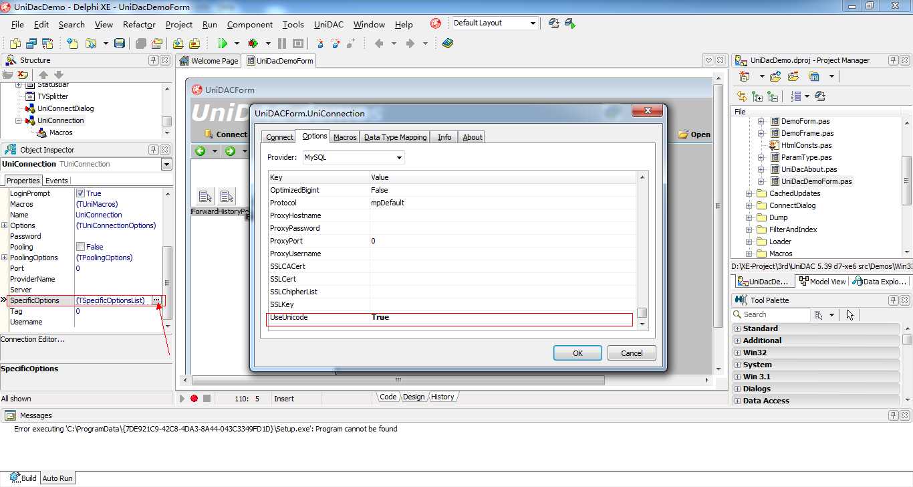Screen dimensions: 913x487
Task: Switch to the Events tab in Object Inspector
Action: tap(56, 181)
